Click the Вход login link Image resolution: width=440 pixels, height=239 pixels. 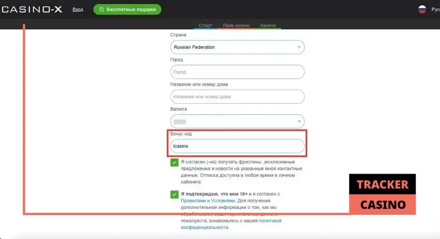pos(78,10)
